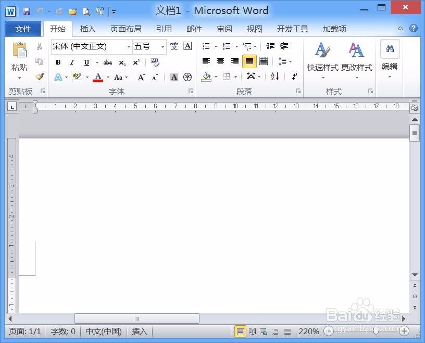Image resolution: width=425 pixels, height=343 pixels.
Task: Expand the borders dropdown arrow
Action: point(235,77)
